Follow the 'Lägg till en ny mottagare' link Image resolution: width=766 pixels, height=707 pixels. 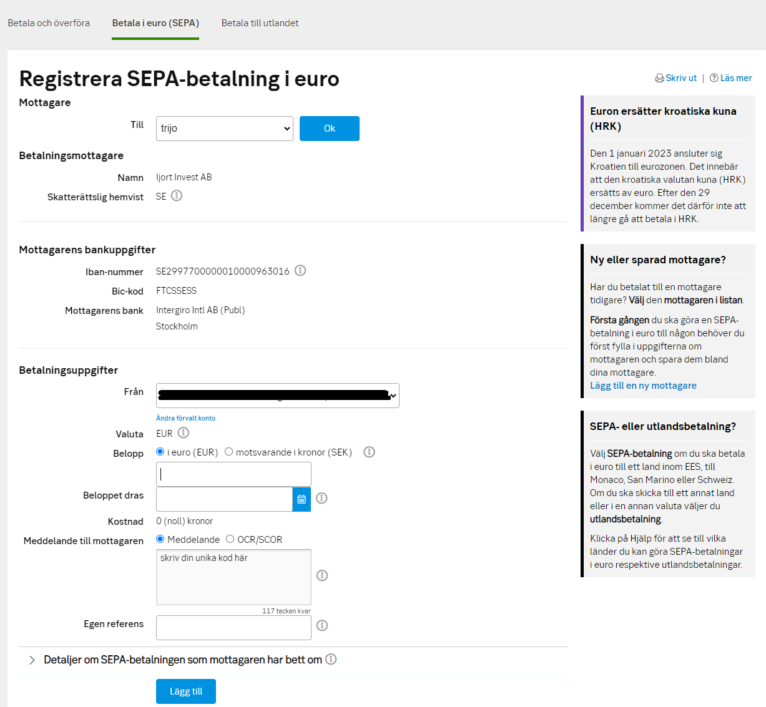coord(643,386)
